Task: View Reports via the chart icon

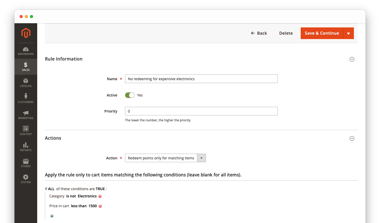Action: [x=26, y=147]
